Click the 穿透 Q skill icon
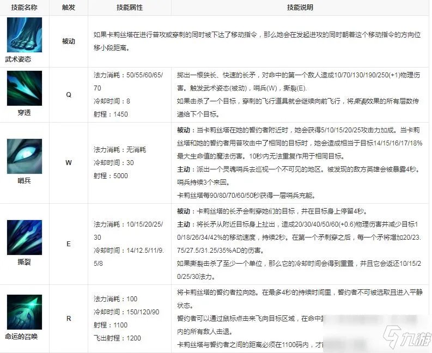 tap(25, 88)
